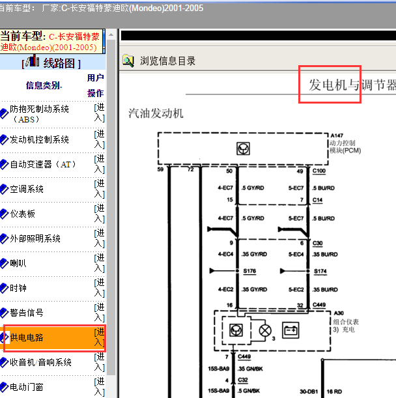This screenshot has width=396, height=398.
Task: Click the pencil icon beside 空调系统
Action: 4,190
